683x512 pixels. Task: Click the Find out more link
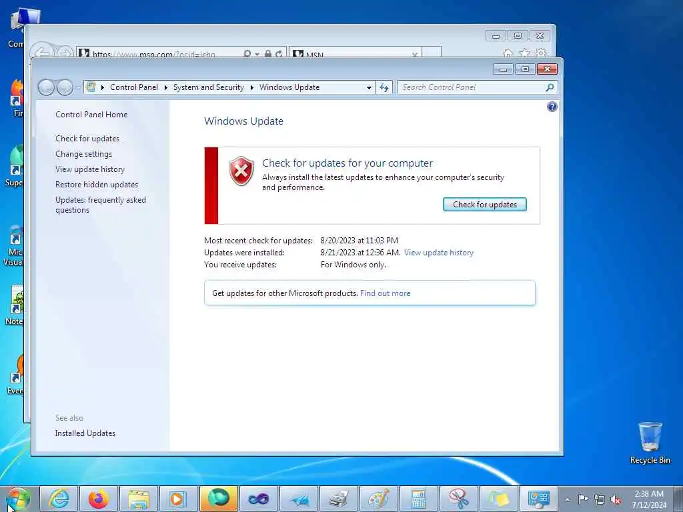pos(385,293)
